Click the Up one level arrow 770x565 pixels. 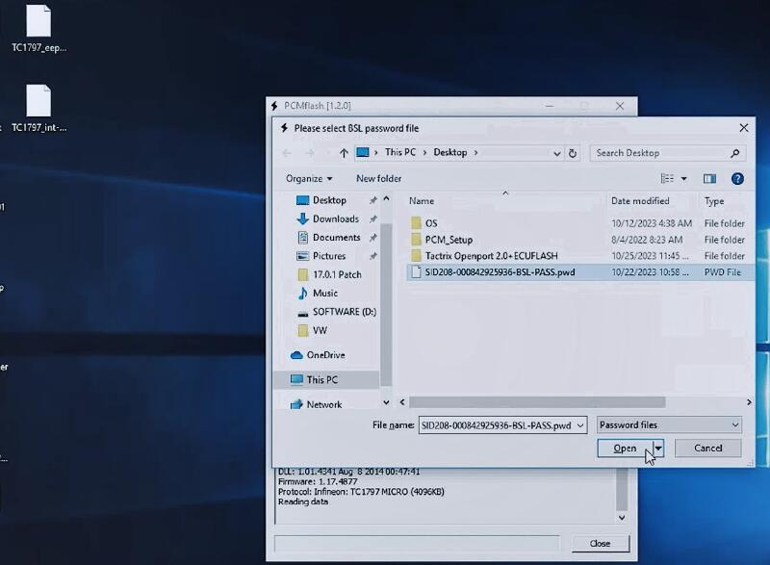(x=344, y=153)
